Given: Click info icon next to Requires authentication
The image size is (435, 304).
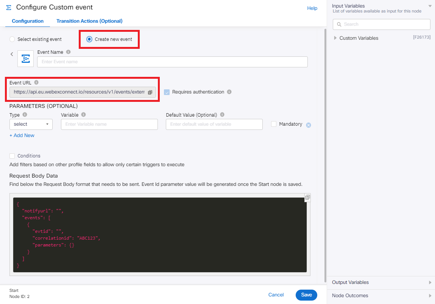Looking at the screenshot, I should coord(229,92).
